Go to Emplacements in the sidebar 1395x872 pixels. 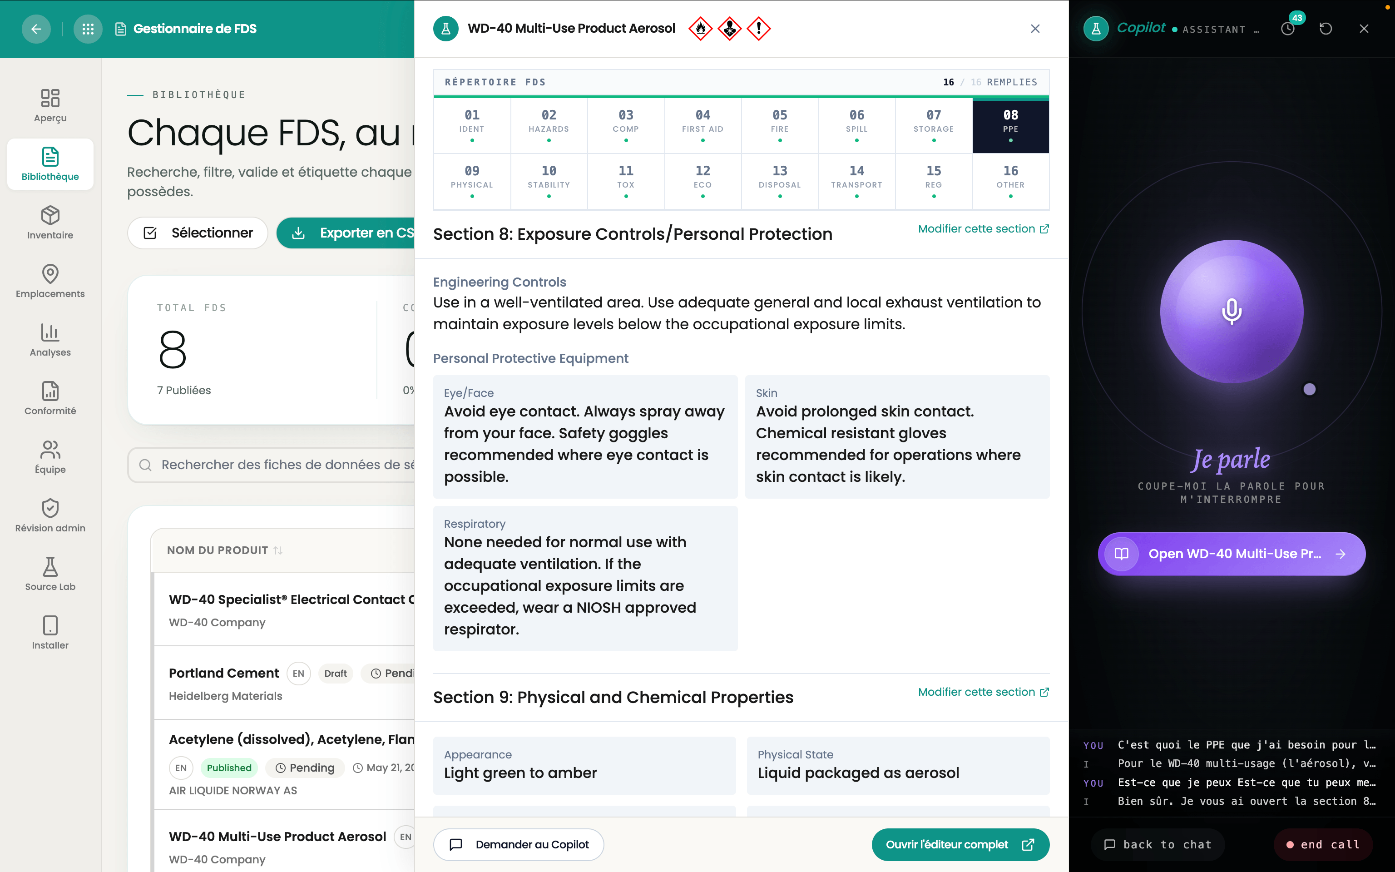coord(50,282)
